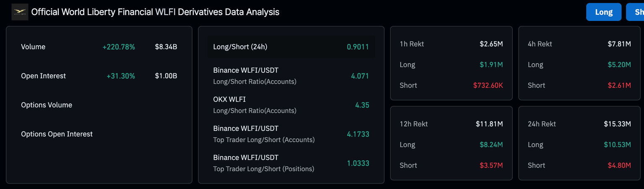
Task: Click the WLFI logo icon
Action: pyautogui.click(x=20, y=12)
